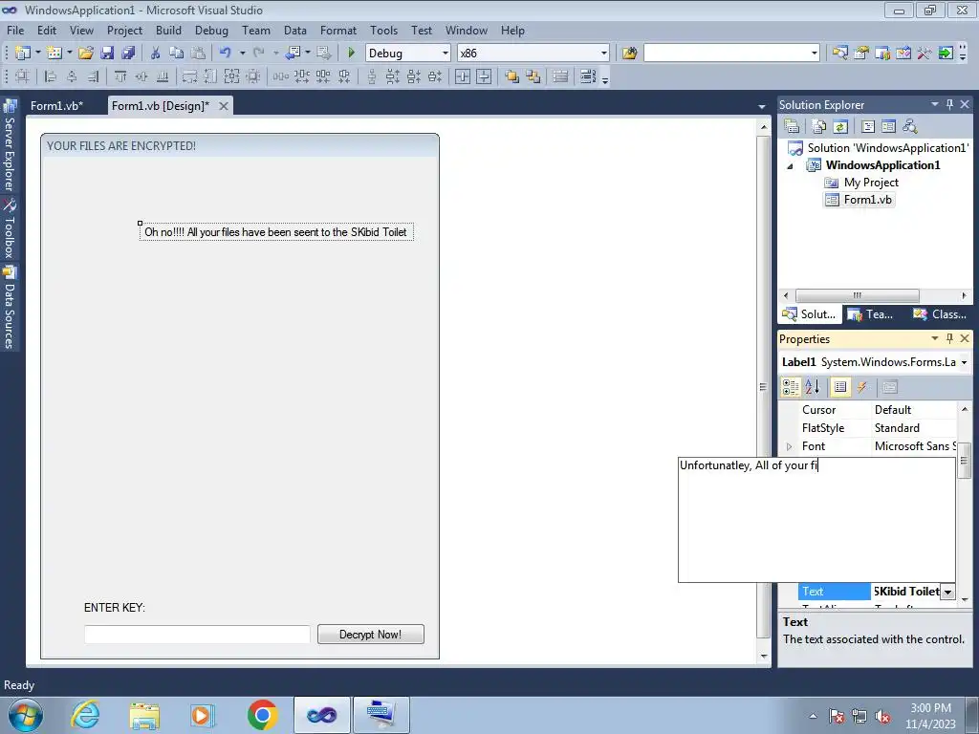
Task: Switch to the Class View tab
Action: [941, 313]
